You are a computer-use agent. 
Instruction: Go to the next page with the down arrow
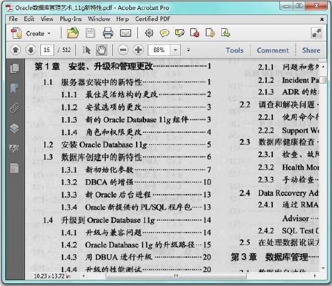point(30,50)
